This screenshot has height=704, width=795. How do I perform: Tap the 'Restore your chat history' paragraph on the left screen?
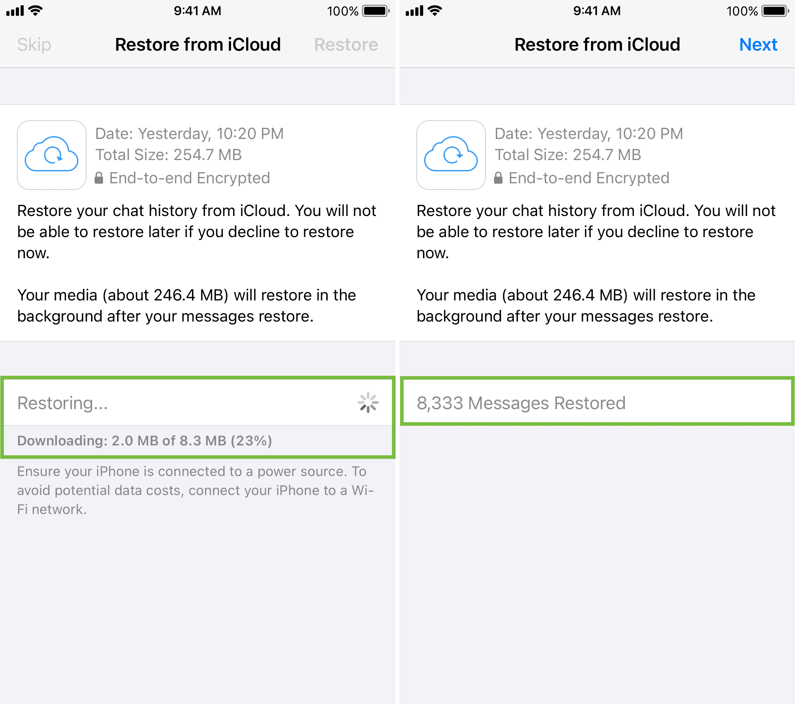(x=197, y=232)
